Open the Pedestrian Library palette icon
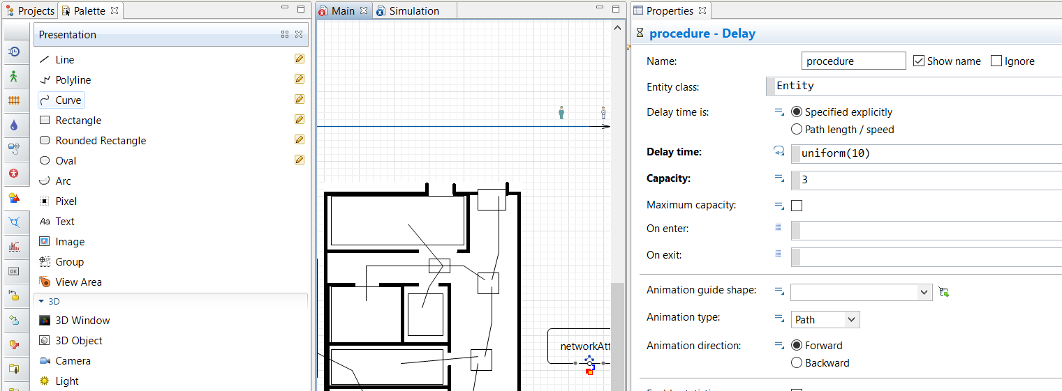Viewport: 1062px width, 391px height. [x=14, y=76]
